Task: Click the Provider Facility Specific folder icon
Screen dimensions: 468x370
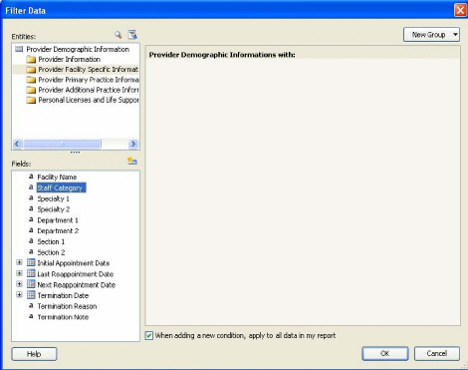Action: 31,70
